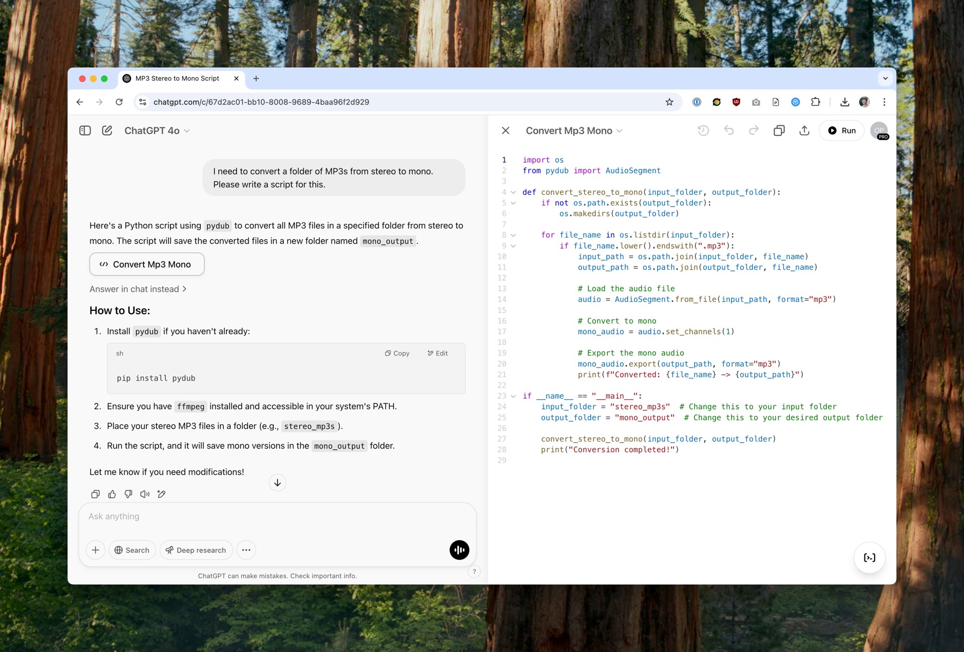Copy the canvas code to clipboard

(x=779, y=131)
